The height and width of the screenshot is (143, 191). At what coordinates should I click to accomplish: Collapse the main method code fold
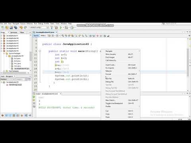(x=40, y=51)
